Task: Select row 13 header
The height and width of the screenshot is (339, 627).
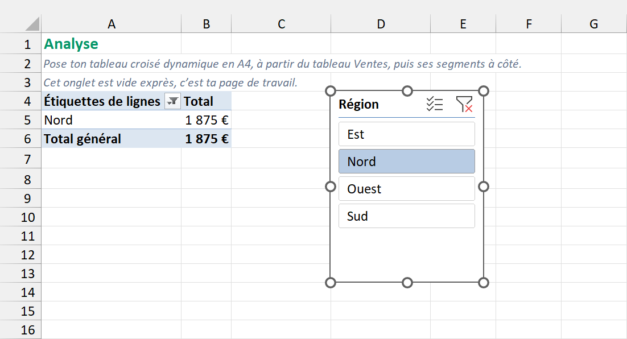Action: (20, 274)
